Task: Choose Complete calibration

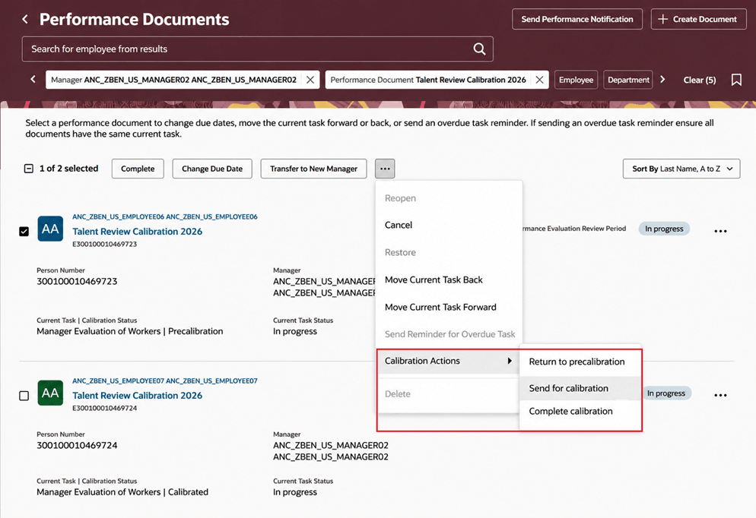Action: [x=580, y=411]
